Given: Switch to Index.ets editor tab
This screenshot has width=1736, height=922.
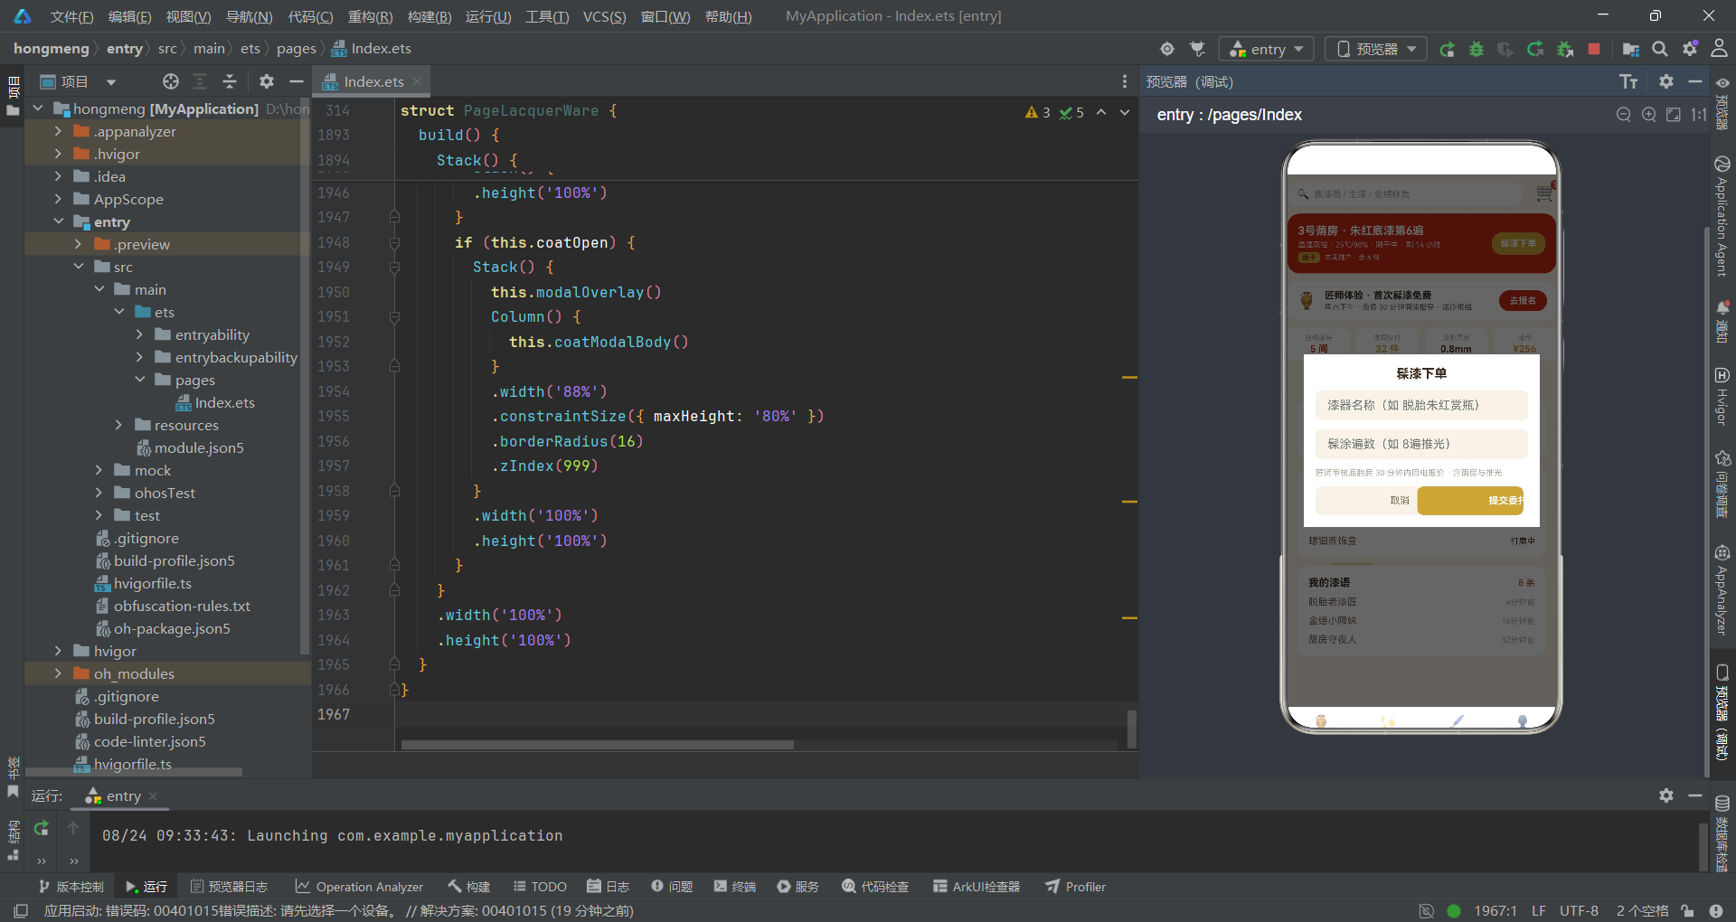Looking at the screenshot, I should (x=373, y=81).
